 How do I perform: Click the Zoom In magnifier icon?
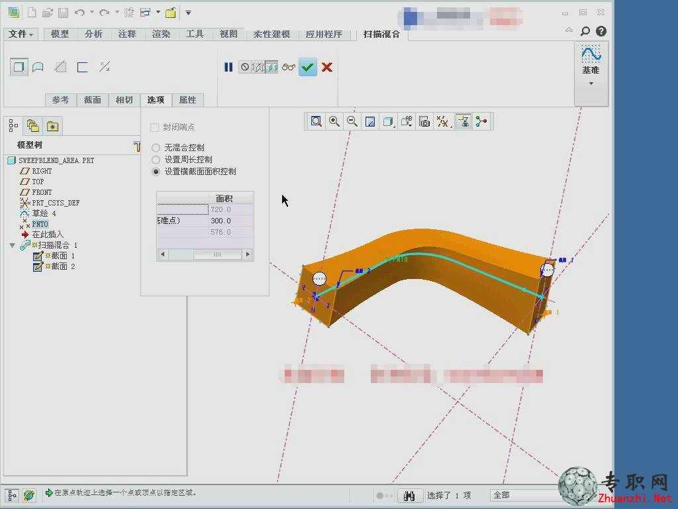tap(334, 122)
